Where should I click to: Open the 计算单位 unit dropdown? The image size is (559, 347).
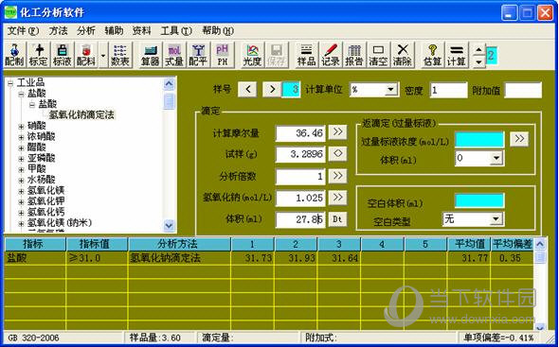pyautogui.click(x=391, y=89)
